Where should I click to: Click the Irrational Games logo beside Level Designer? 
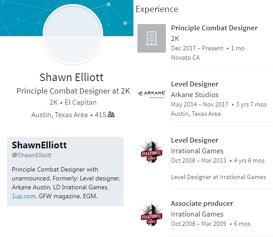pyautogui.click(x=152, y=151)
